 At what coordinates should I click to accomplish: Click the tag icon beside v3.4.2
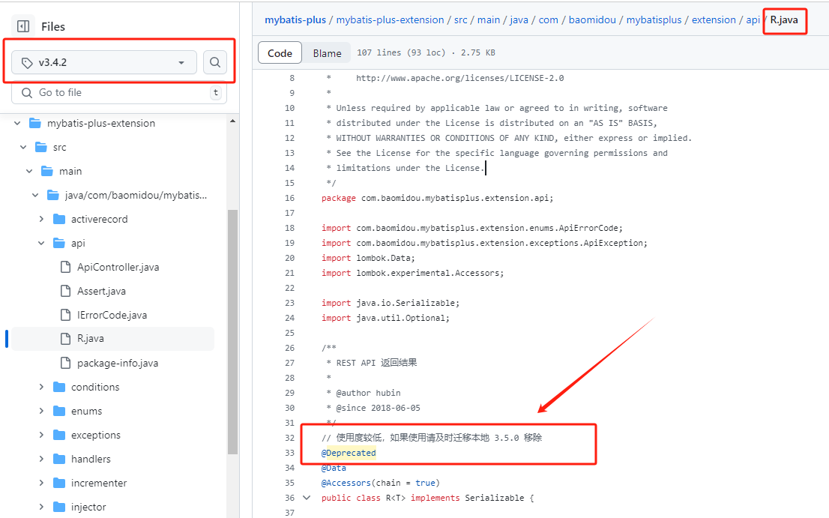27,63
